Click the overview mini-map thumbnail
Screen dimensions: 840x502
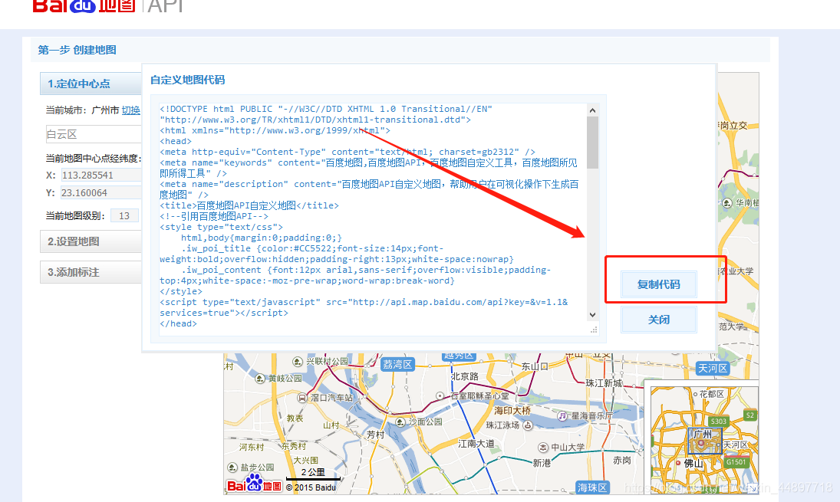[704, 440]
